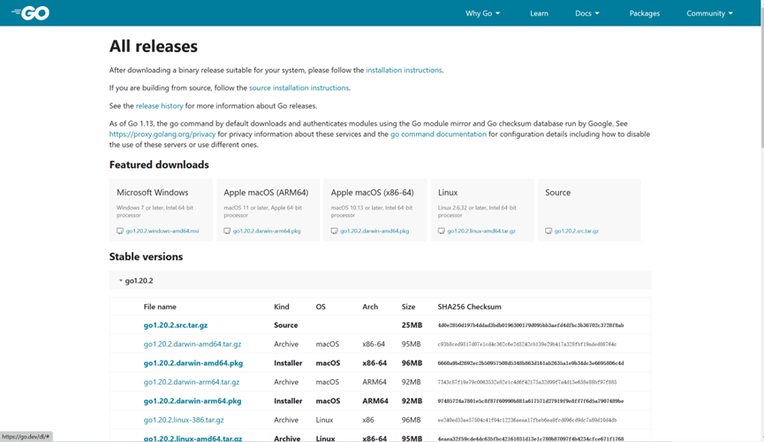The image size is (764, 442).
Task: Click the Apple macOS (ARM64) card title
Action: tap(266, 193)
